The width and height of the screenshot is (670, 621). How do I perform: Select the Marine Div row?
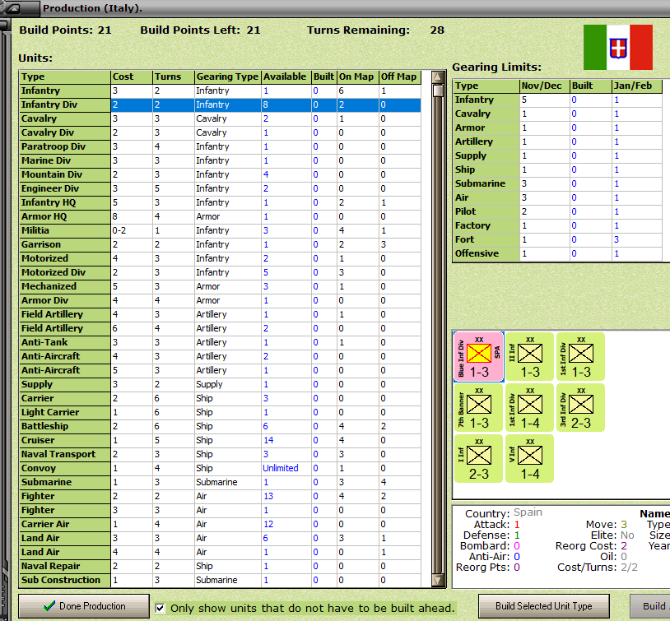click(x=221, y=160)
